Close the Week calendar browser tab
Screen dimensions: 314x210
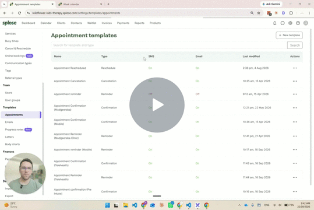click(x=101, y=4)
